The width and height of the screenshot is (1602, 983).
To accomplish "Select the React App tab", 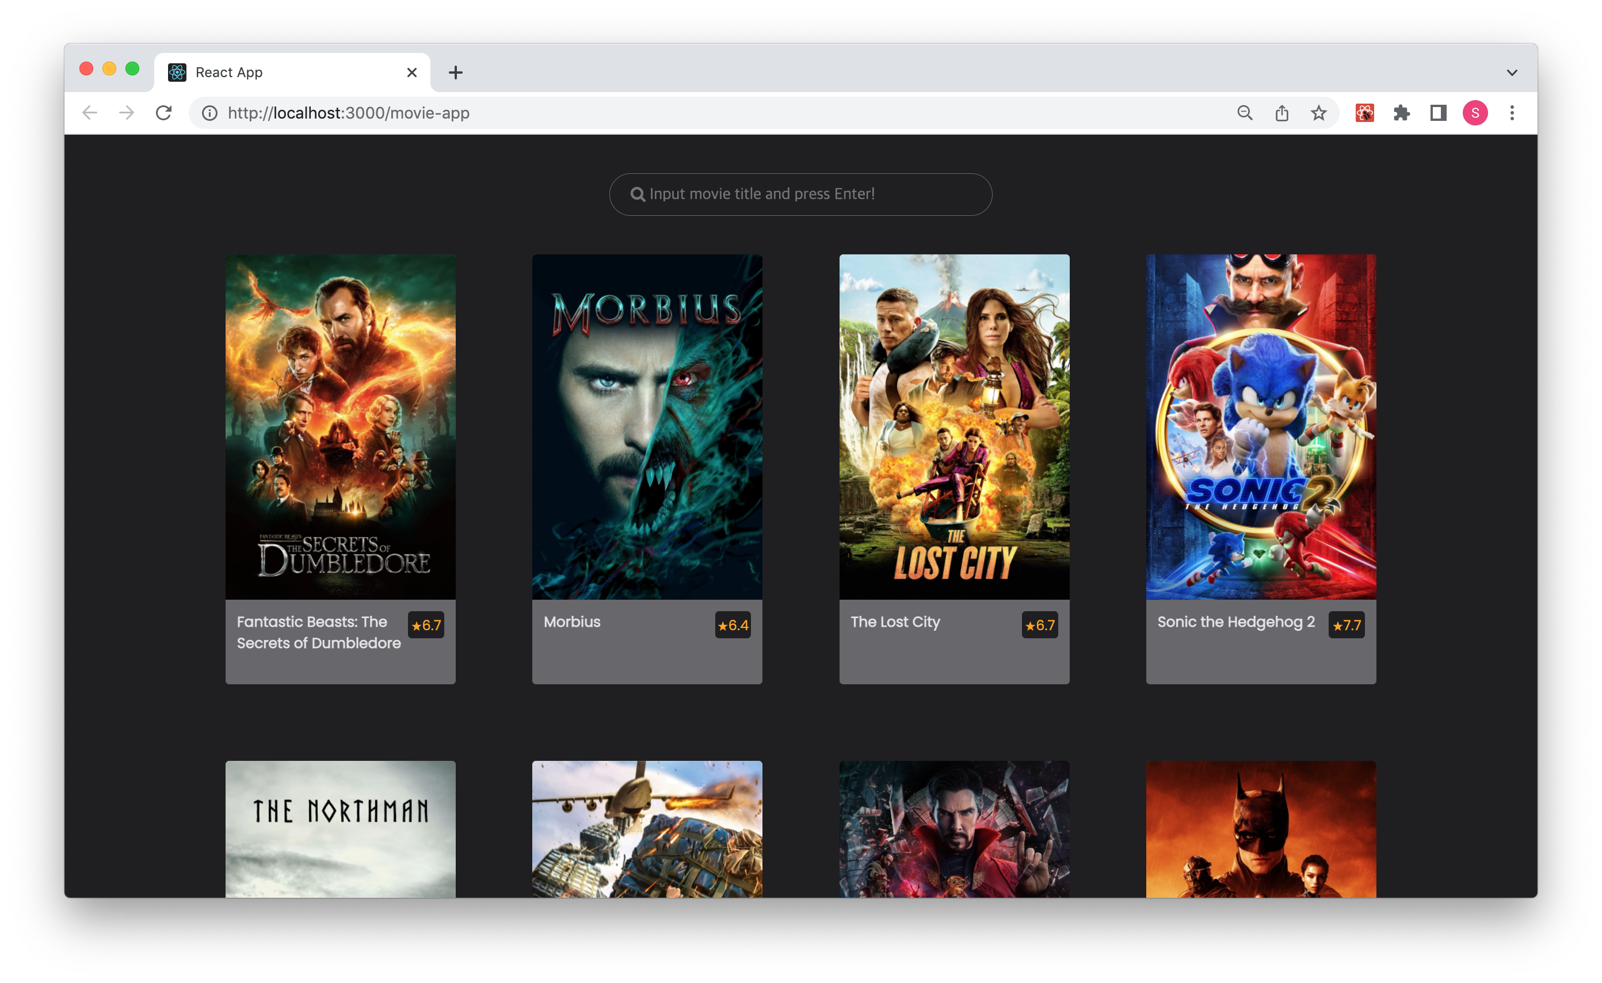I will (x=292, y=72).
